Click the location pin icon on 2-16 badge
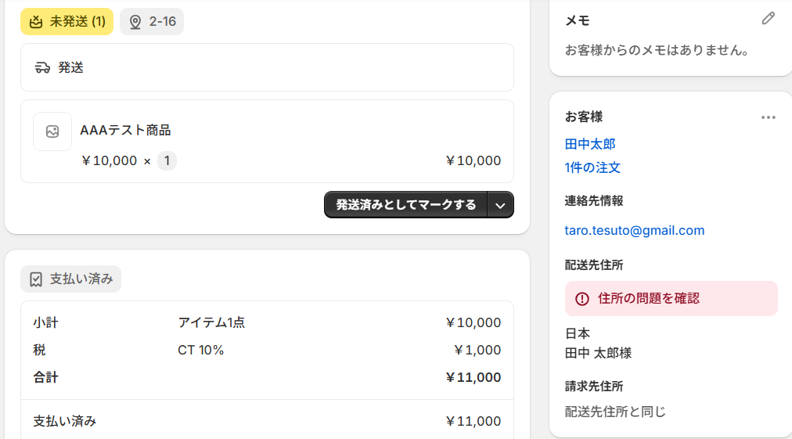The image size is (792, 439). pos(135,22)
